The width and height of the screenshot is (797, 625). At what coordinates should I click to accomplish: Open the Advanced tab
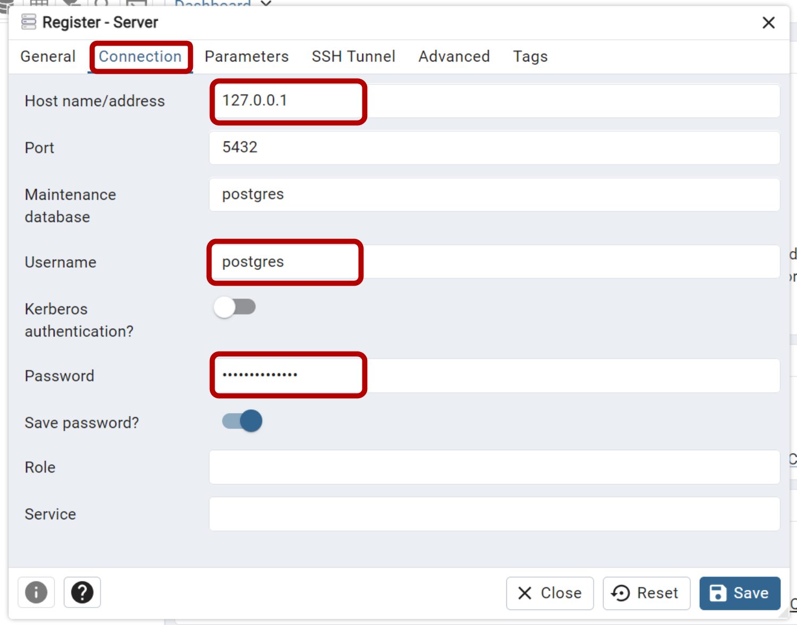pyautogui.click(x=454, y=56)
